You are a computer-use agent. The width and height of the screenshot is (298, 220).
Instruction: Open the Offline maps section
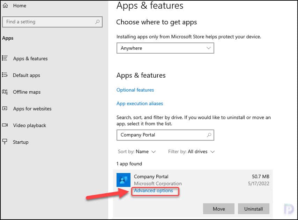click(x=27, y=92)
